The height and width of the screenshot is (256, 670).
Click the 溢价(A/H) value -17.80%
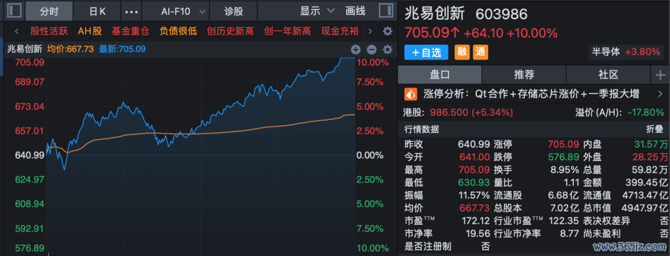click(645, 113)
